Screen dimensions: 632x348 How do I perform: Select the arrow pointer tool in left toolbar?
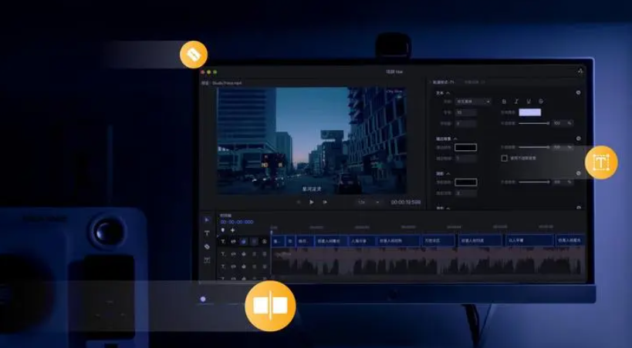(207, 220)
